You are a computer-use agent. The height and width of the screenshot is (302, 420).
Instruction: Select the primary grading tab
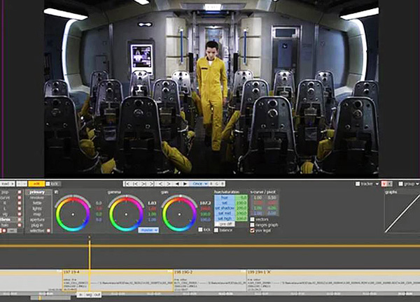pos(38,192)
